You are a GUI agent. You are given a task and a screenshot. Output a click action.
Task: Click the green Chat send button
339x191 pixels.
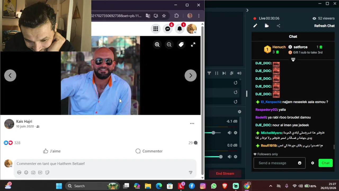click(x=325, y=163)
